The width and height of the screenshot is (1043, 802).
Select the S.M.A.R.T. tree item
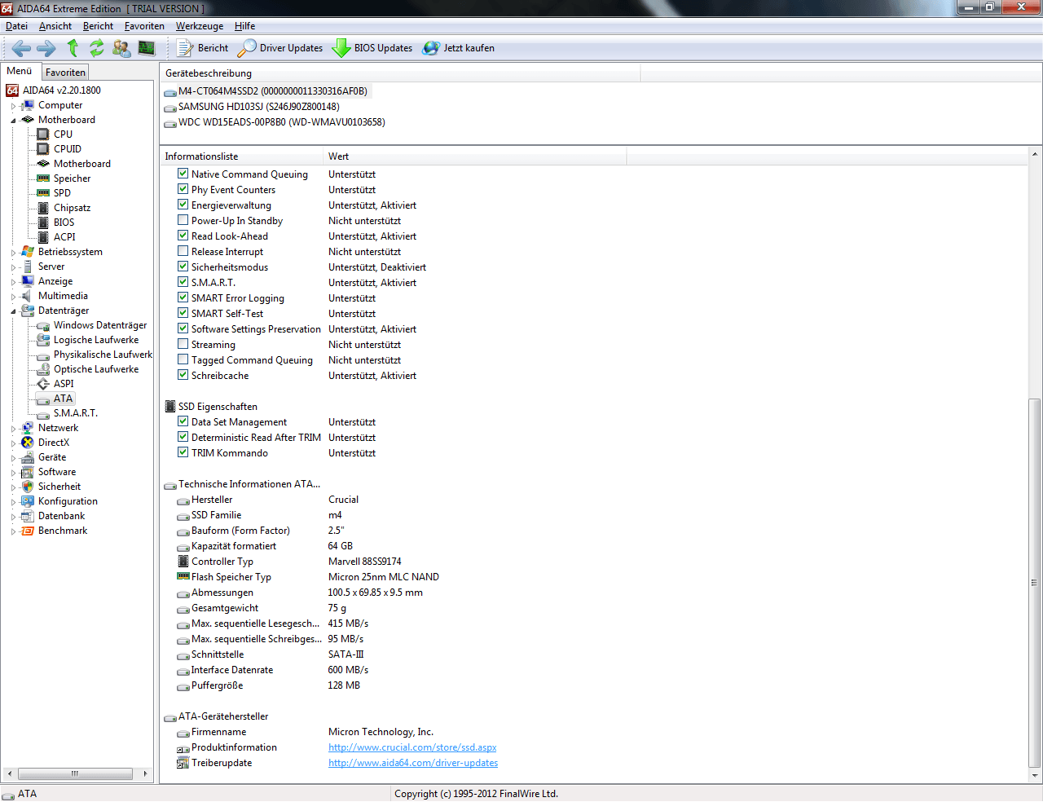tap(76, 413)
